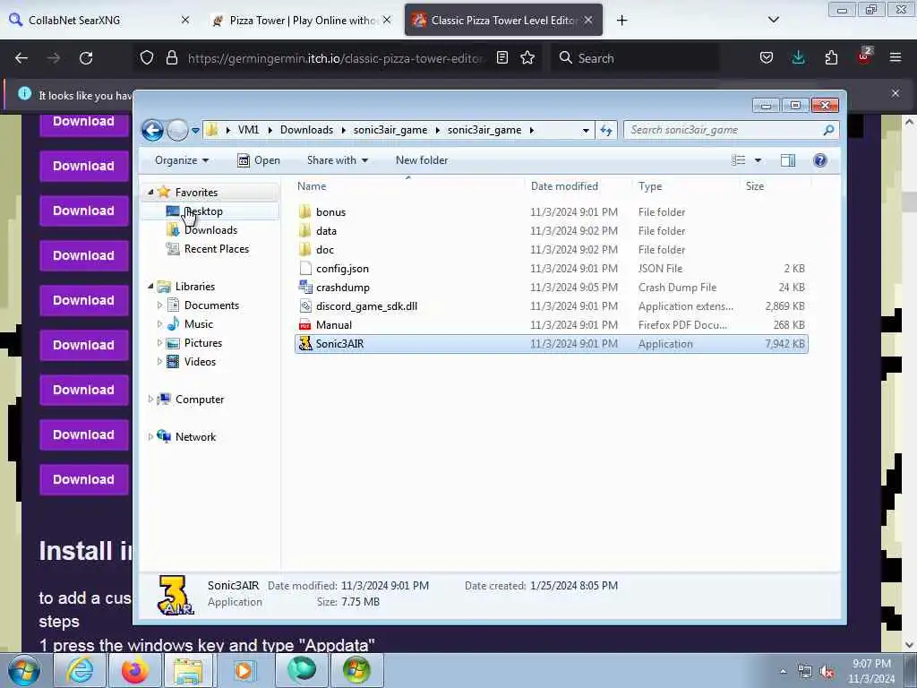Open Explorer help icon
Image resolution: width=917 pixels, height=688 pixels.
[x=820, y=160]
